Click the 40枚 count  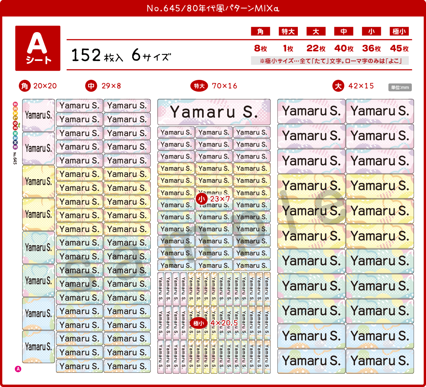tap(343, 49)
